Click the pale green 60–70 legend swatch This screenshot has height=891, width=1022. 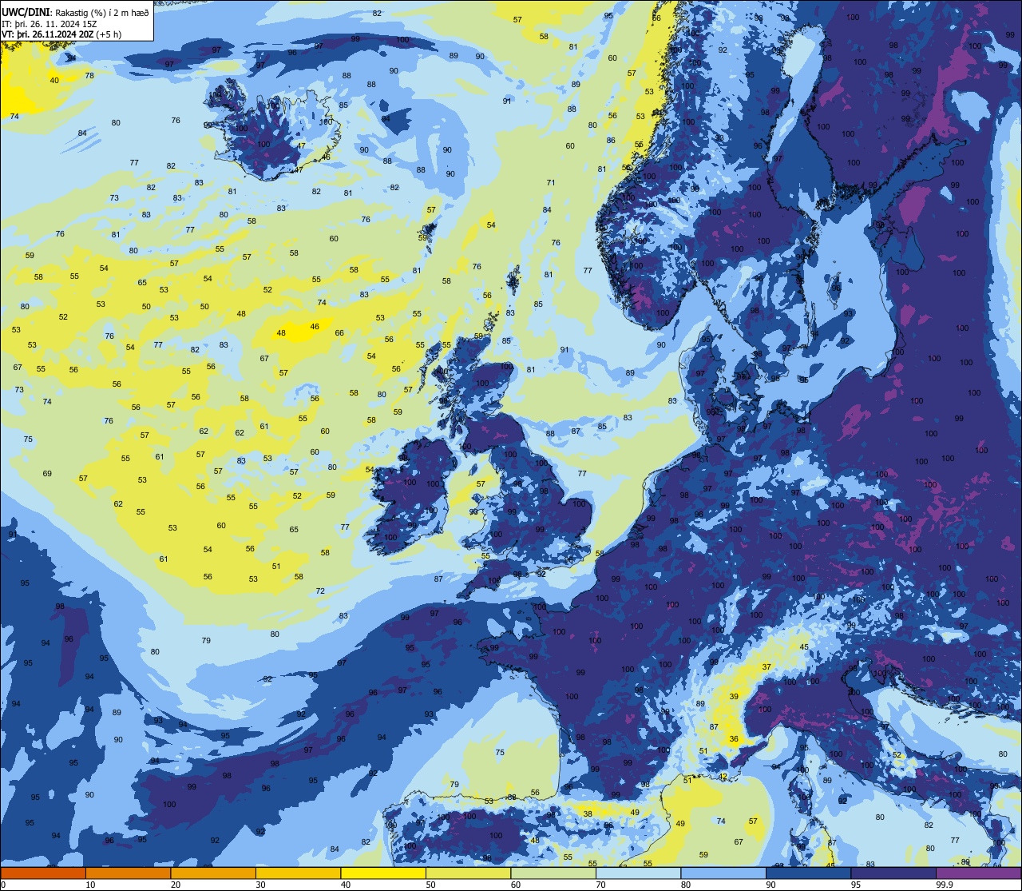click(553, 873)
